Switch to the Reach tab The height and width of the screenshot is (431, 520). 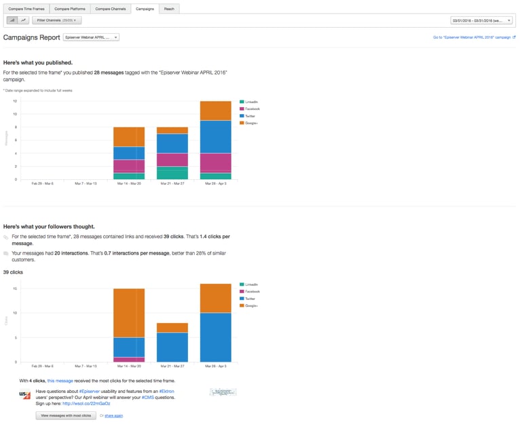coord(169,9)
